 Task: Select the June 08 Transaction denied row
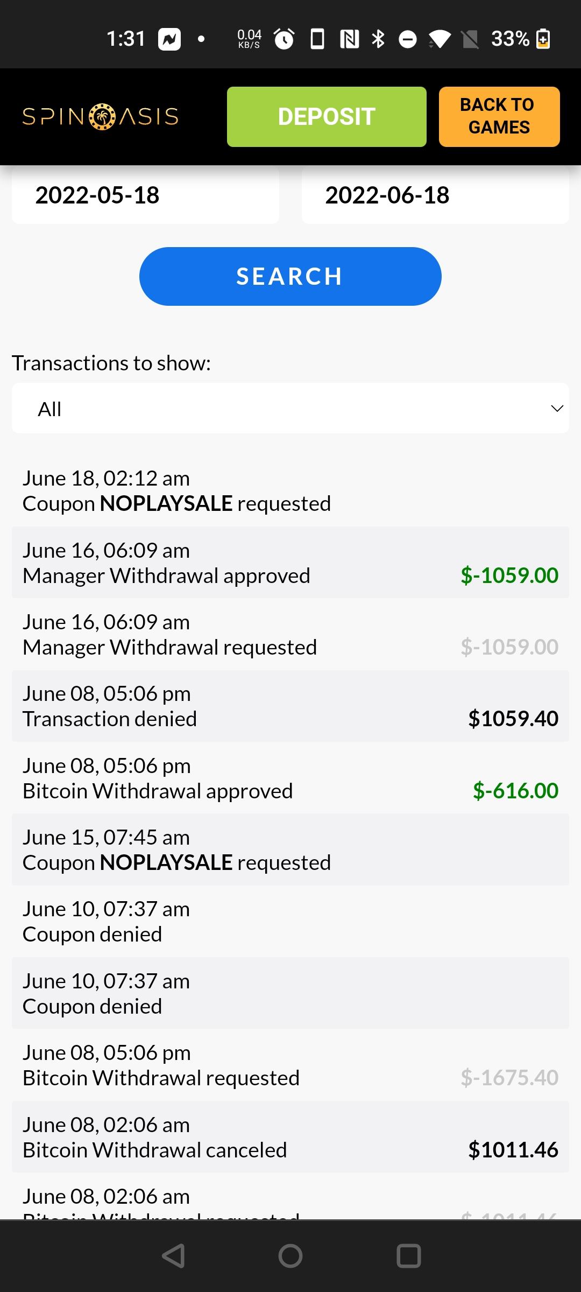pyautogui.click(x=290, y=706)
